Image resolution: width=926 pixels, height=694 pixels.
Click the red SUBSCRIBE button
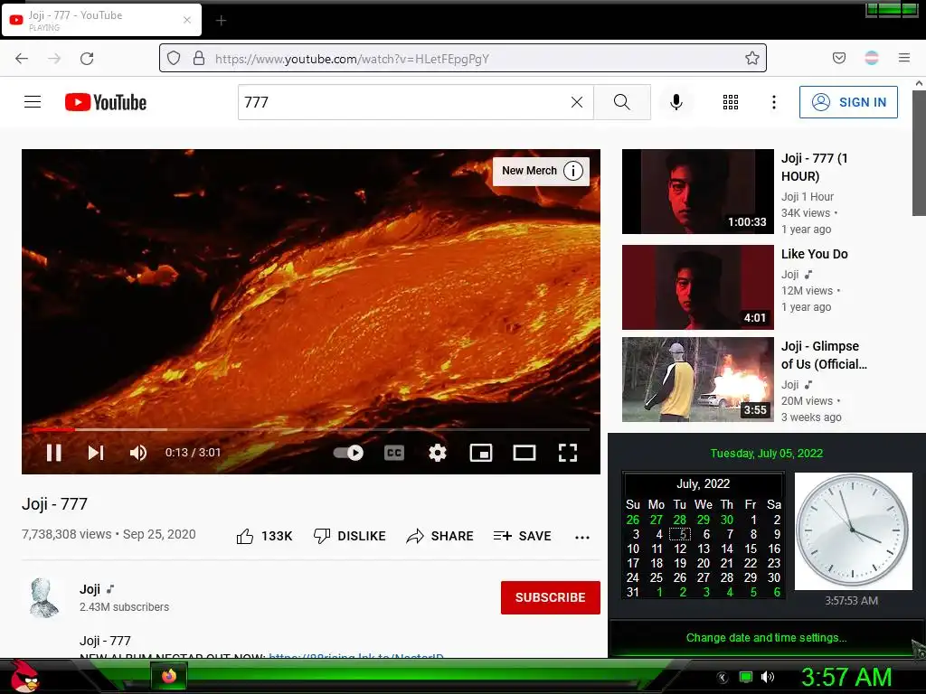[x=551, y=597]
